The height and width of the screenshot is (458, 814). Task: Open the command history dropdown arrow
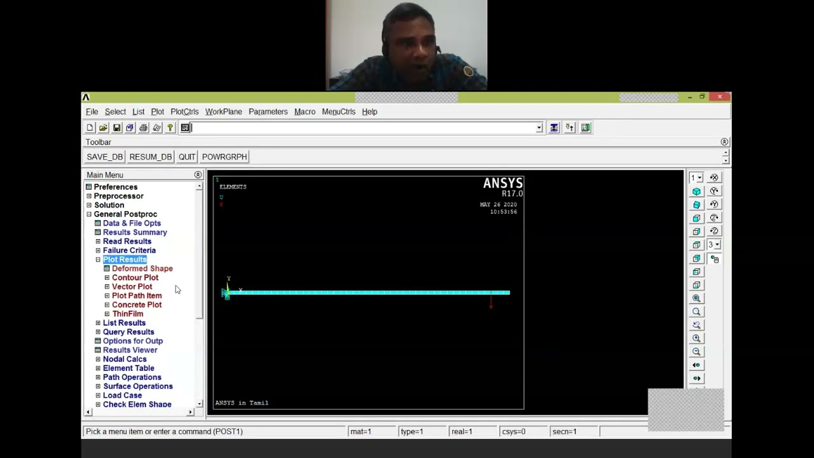click(539, 128)
